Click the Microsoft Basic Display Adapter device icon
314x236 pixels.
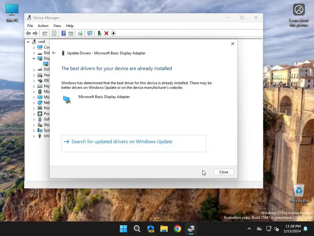coord(67,100)
